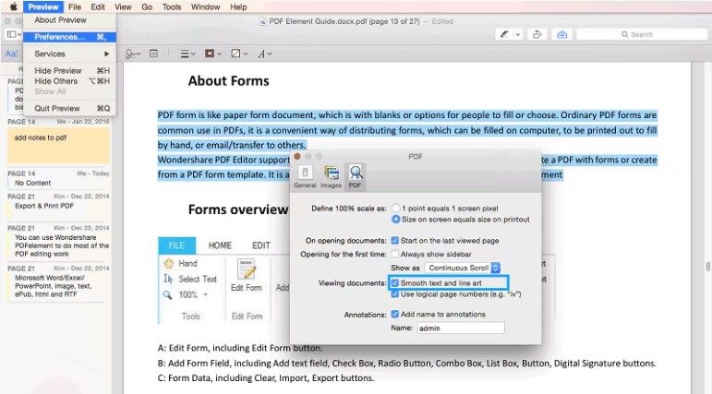Select 'Microsoft Word/Excel/' annotation entry
The width and height of the screenshot is (712, 394).
point(54,286)
